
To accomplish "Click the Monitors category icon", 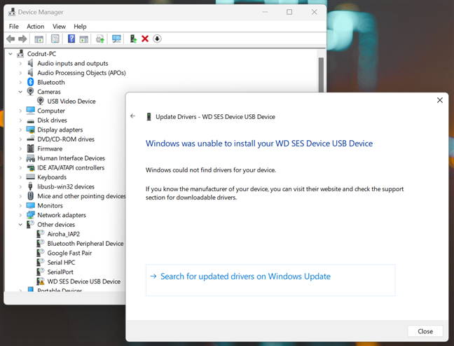I will pos(30,206).
